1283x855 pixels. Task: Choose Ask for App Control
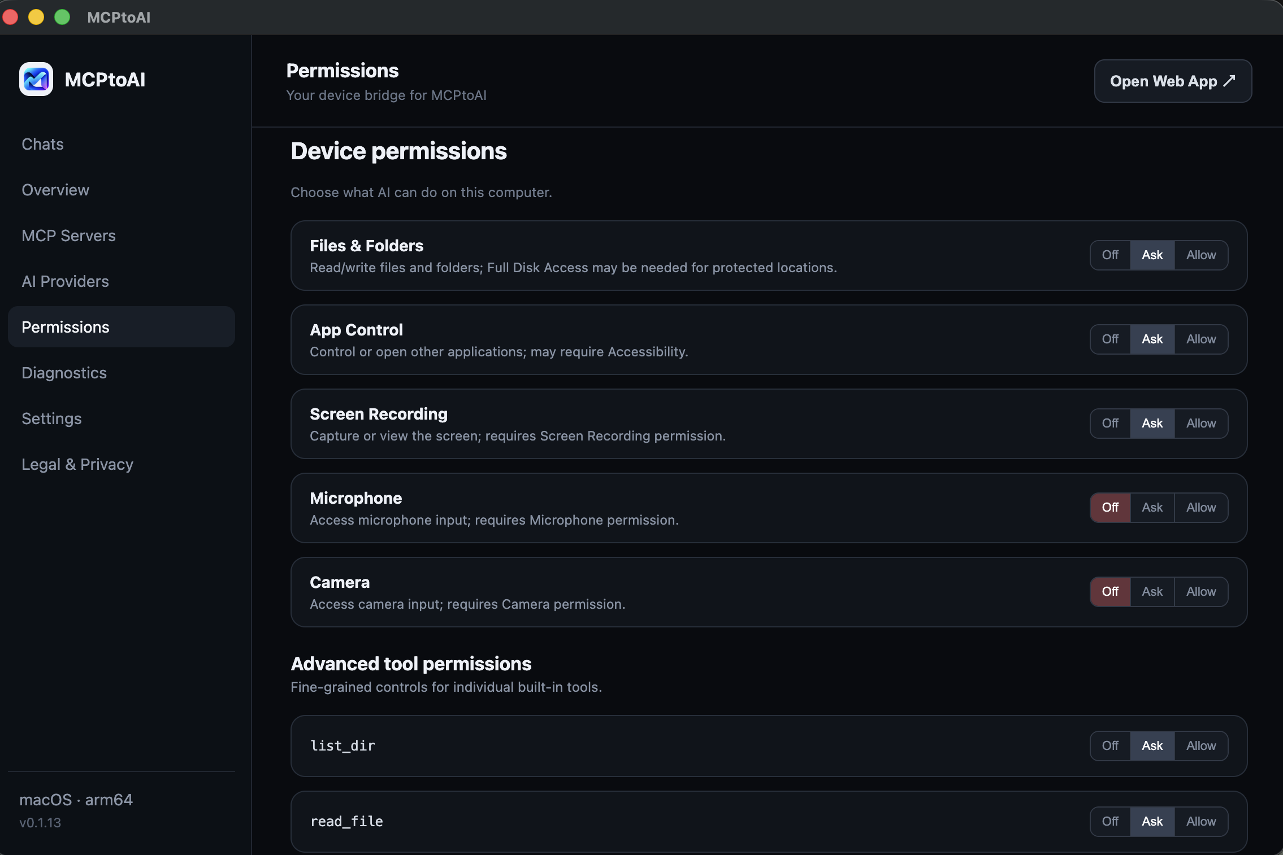1152,339
